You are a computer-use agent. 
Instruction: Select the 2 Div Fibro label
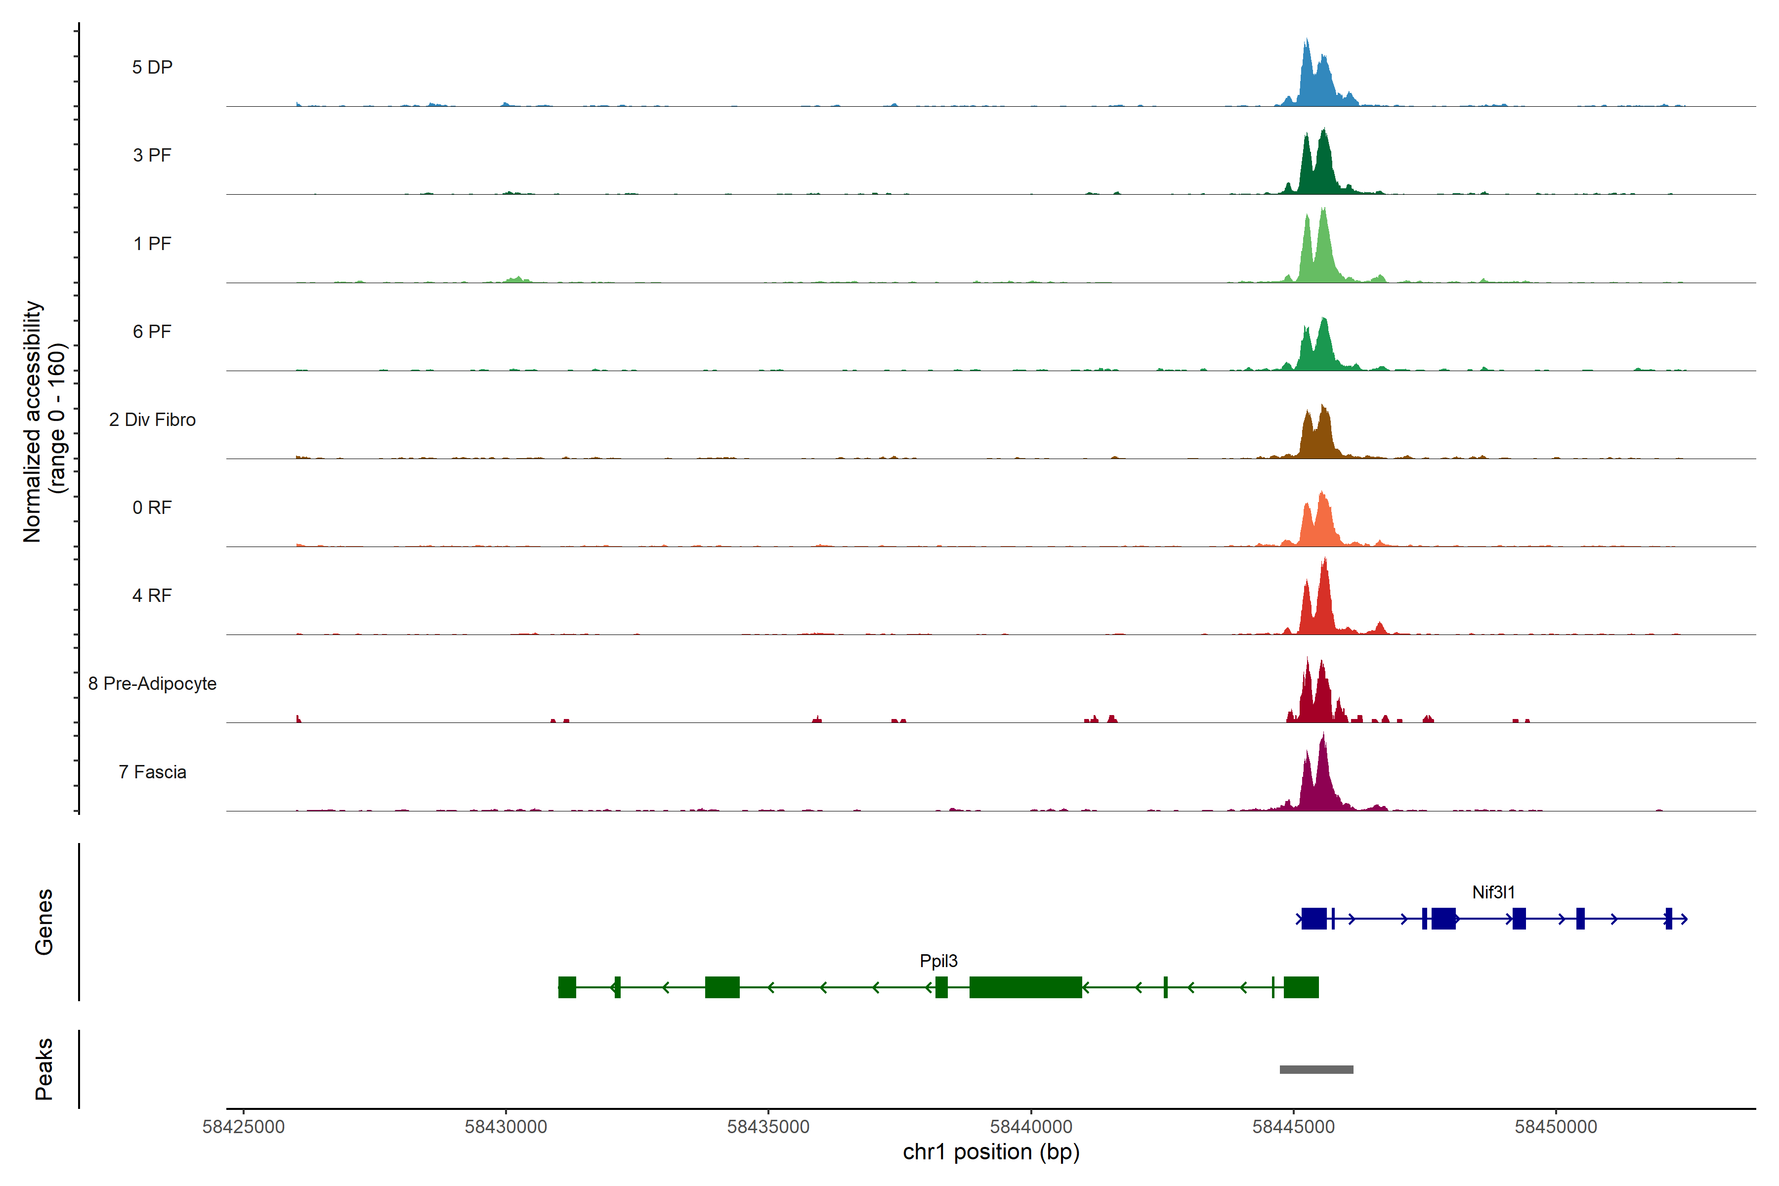[x=152, y=420]
